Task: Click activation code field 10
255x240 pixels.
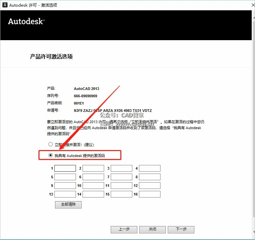Action: click(93, 186)
